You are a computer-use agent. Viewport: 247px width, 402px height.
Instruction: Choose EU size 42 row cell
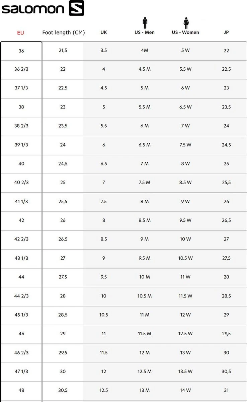click(x=21, y=220)
